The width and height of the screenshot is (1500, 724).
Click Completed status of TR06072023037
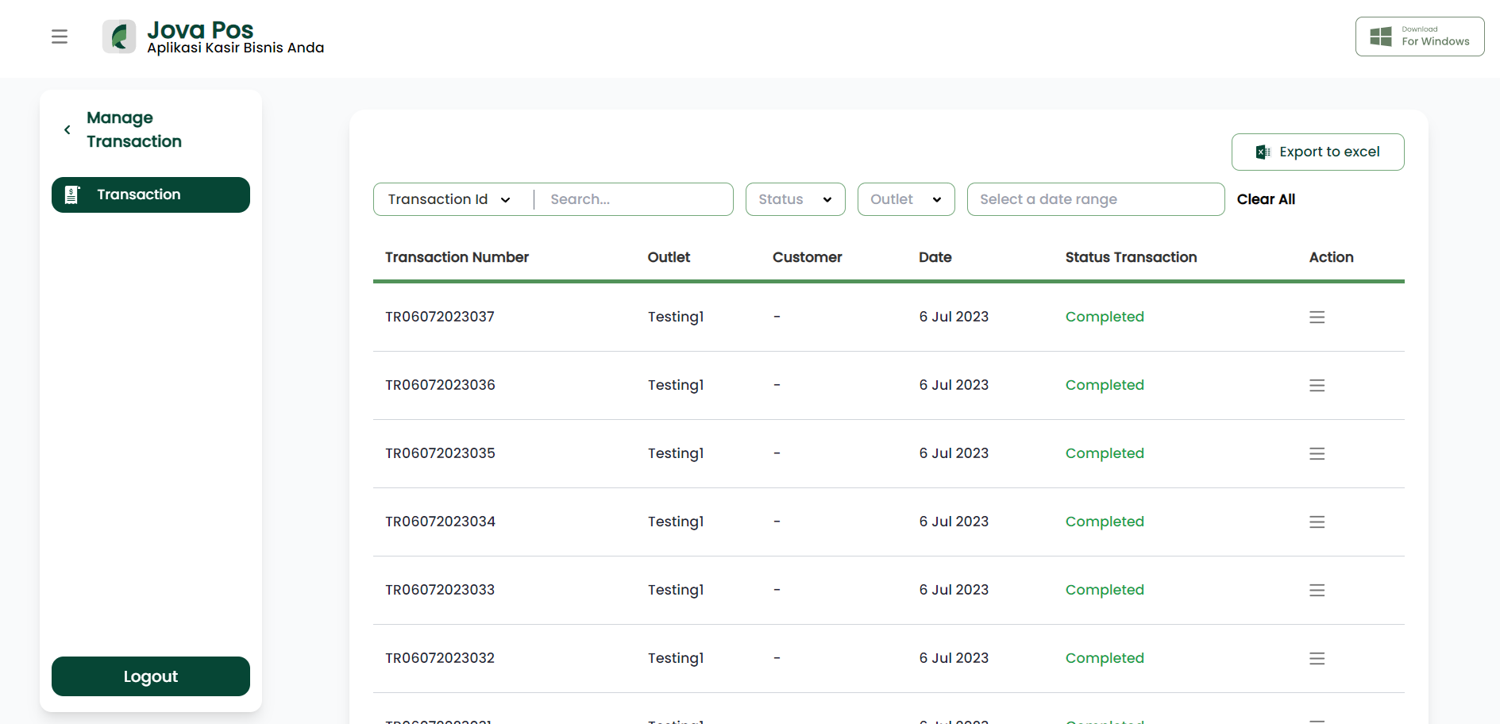(1105, 317)
